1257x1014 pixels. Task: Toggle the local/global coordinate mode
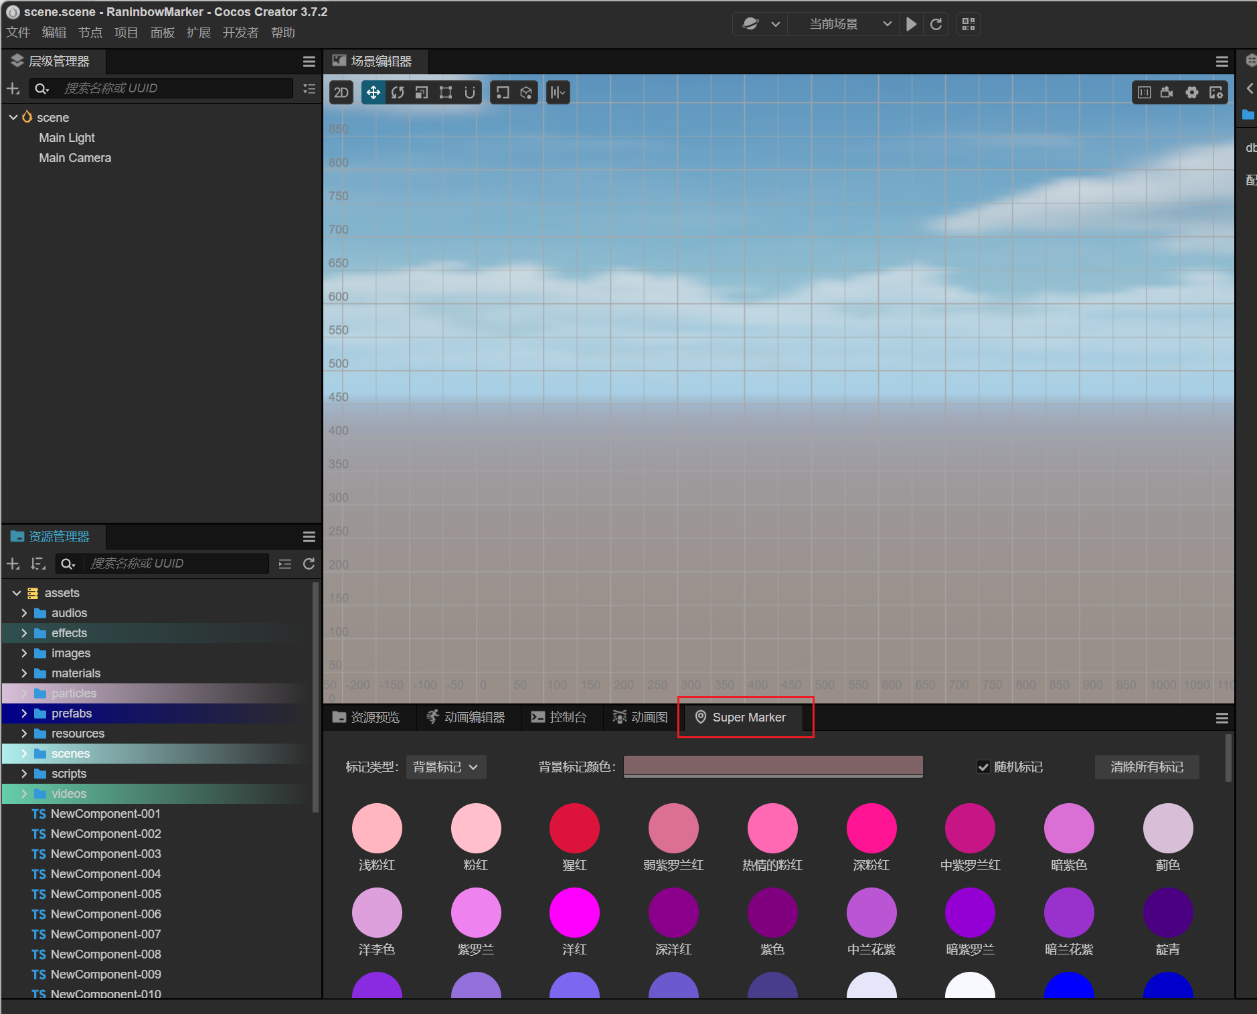point(526,92)
